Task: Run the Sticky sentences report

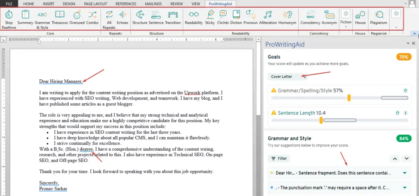Action: tap(210, 18)
